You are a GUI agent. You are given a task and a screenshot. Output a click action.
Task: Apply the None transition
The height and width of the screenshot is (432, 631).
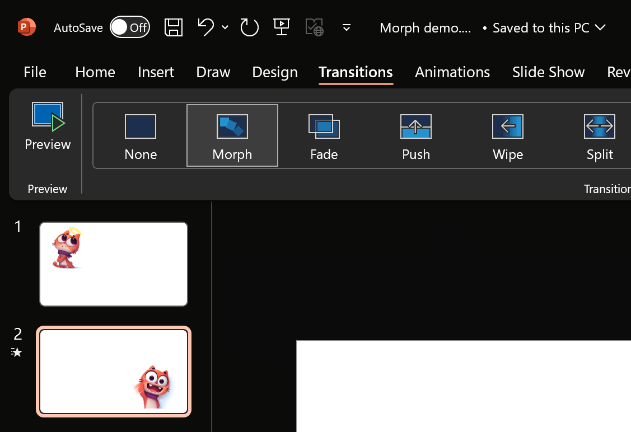[141, 137]
